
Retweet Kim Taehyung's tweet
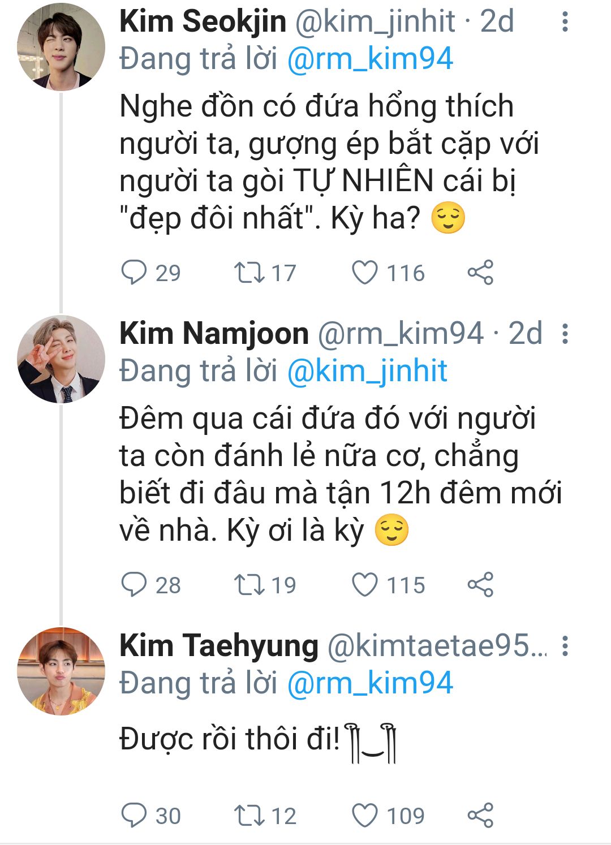click(249, 816)
